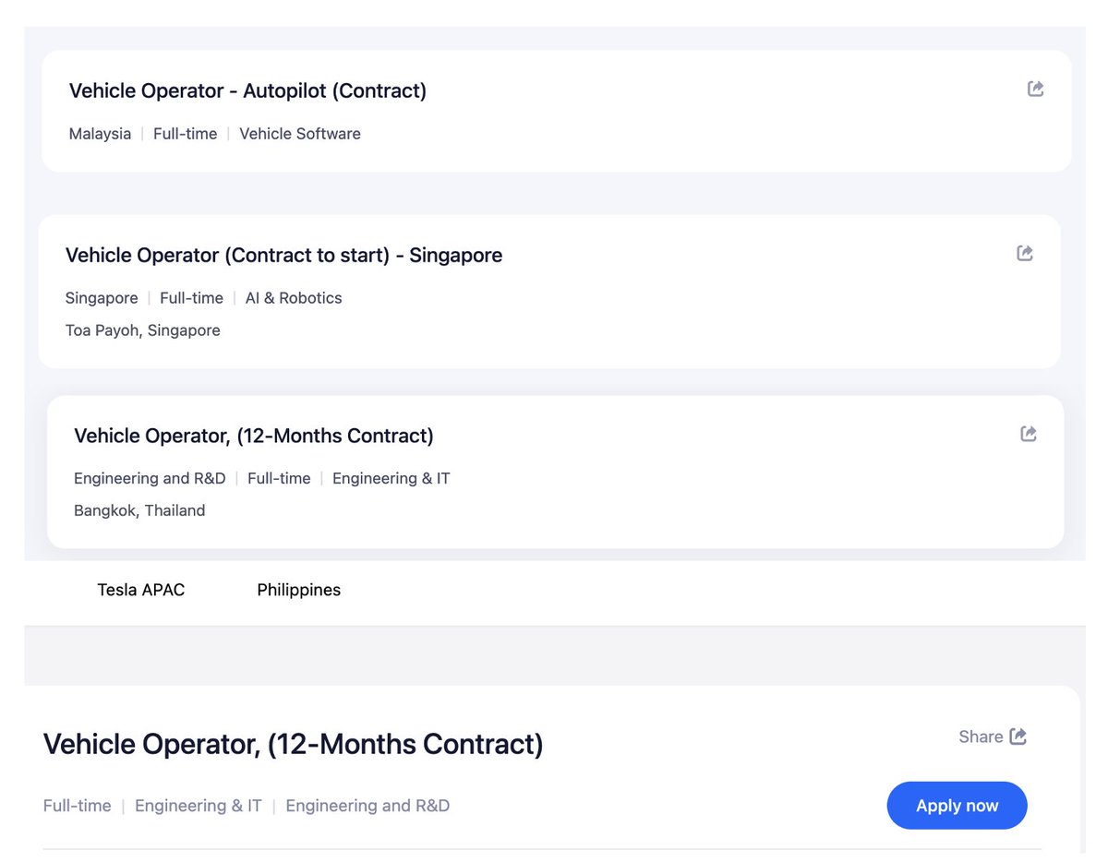Select the Philippines breadcrumb

pos(299,590)
